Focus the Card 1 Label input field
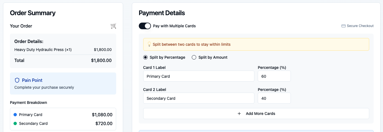This screenshot has width=383, height=132. pyautogui.click(x=199, y=76)
